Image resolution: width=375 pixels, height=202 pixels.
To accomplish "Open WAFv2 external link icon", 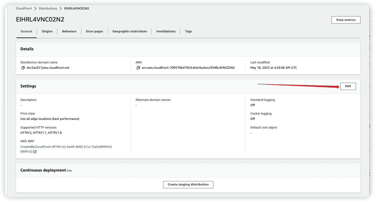I will 35,152.
